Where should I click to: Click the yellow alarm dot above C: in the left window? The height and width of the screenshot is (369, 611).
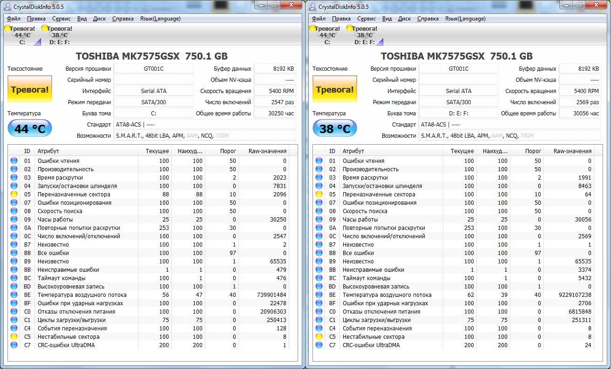(7, 28)
